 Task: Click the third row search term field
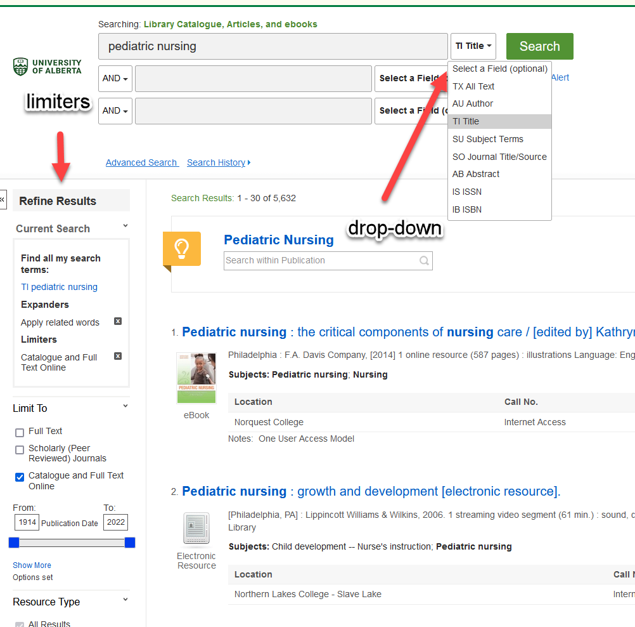253,111
